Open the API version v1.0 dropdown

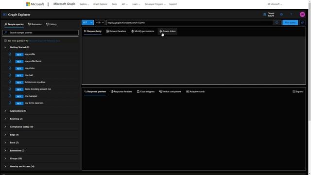(x=100, y=23)
